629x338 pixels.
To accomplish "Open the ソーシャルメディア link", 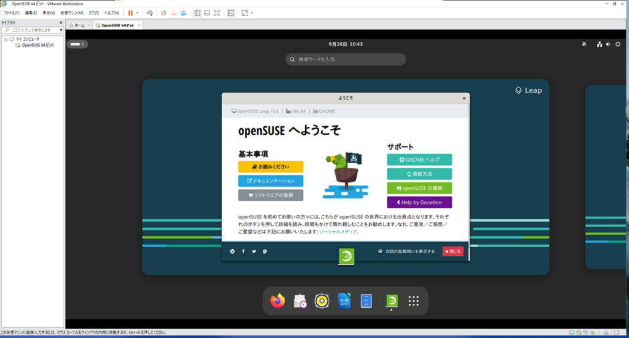I will pos(337,232).
